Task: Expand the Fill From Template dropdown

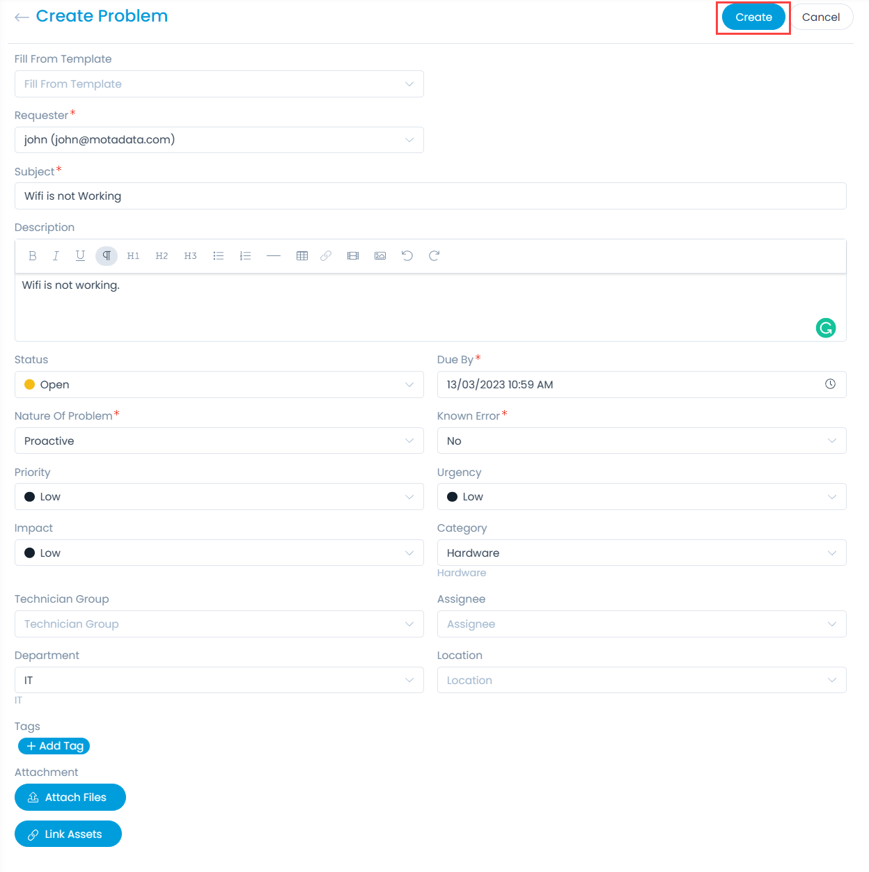Action: pos(219,84)
